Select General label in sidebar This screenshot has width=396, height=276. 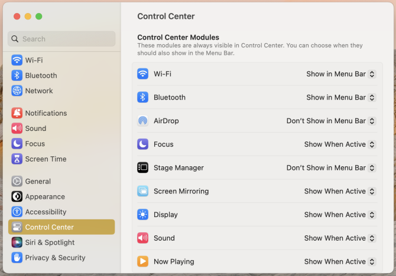coord(38,182)
